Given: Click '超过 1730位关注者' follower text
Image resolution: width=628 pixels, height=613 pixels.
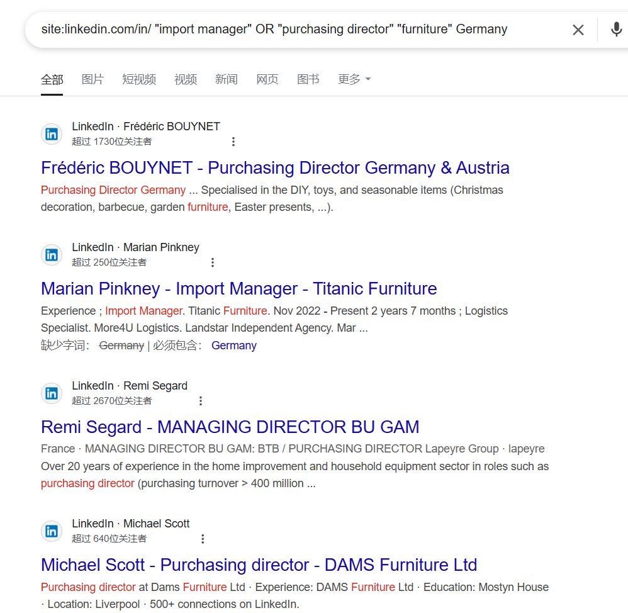Looking at the screenshot, I should [x=112, y=142].
